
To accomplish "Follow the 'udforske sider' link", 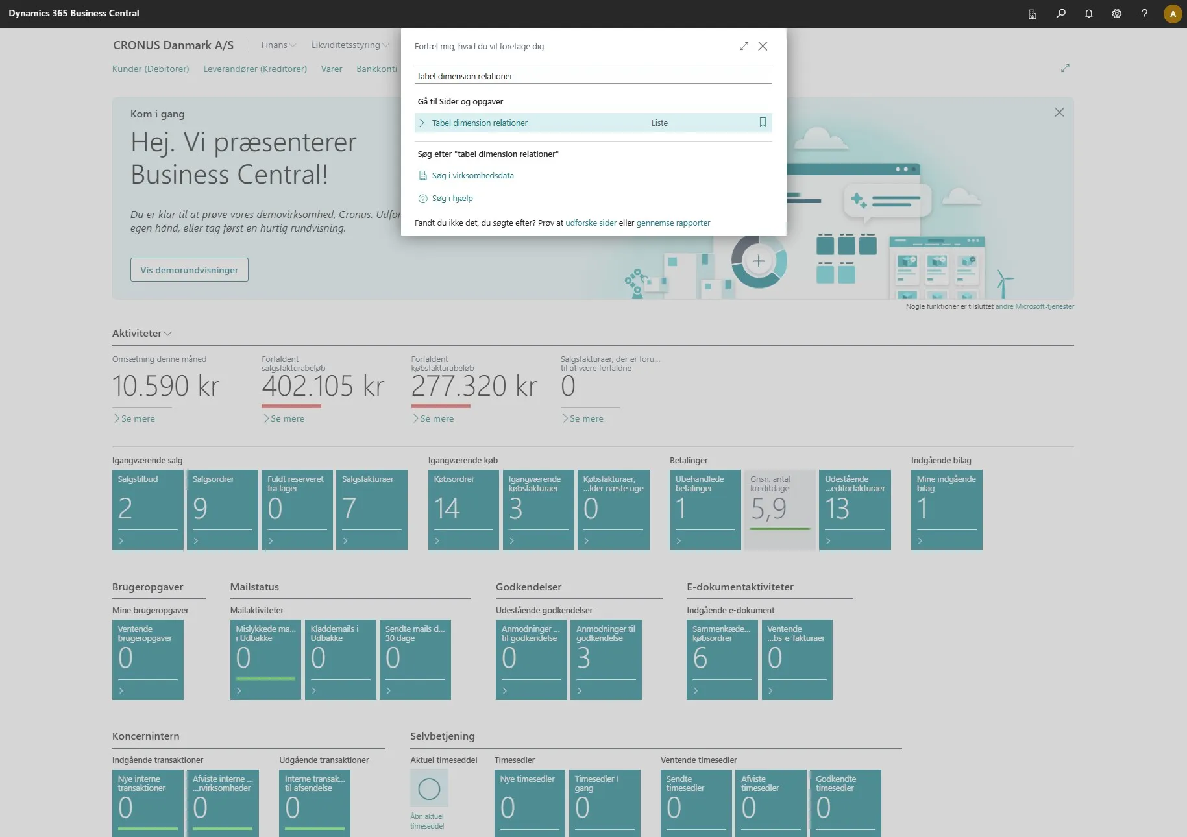I will (591, 223).
